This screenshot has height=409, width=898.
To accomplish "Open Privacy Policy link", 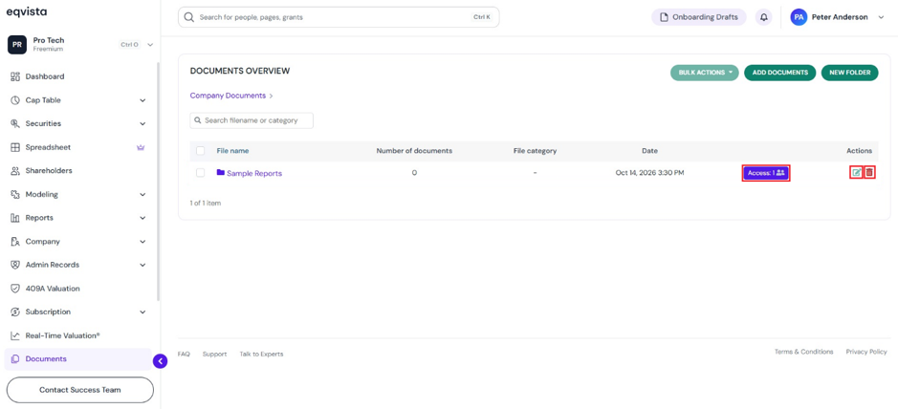I will 866,352.
